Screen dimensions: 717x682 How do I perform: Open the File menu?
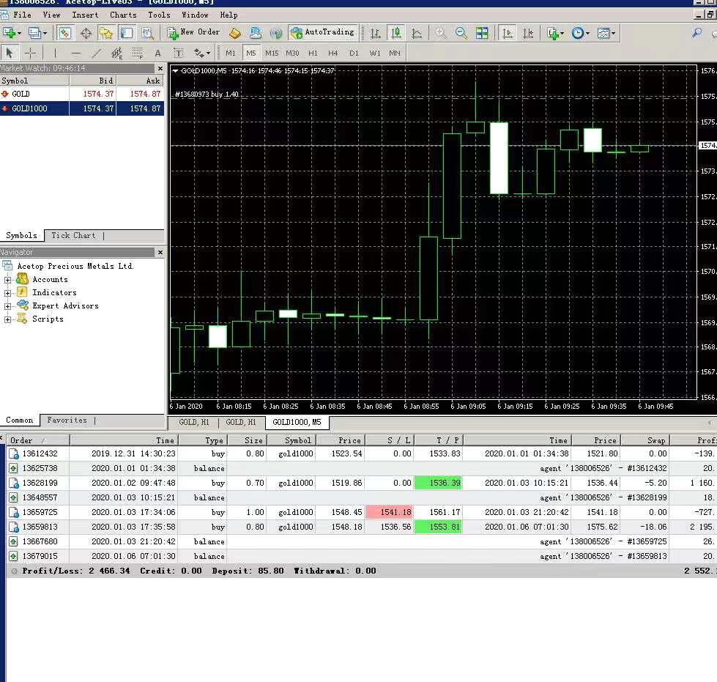[23, 15]
